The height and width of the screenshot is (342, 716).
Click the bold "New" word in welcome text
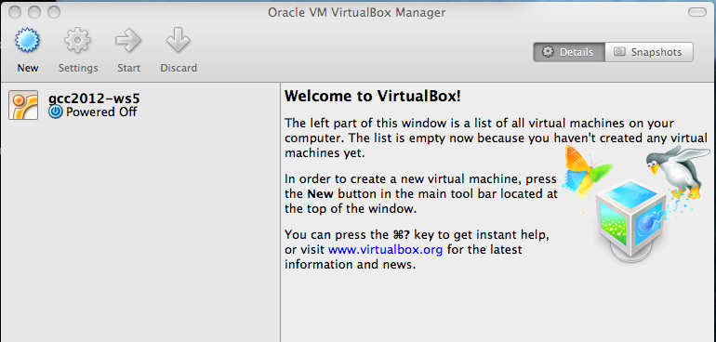[x=320, y=194]
